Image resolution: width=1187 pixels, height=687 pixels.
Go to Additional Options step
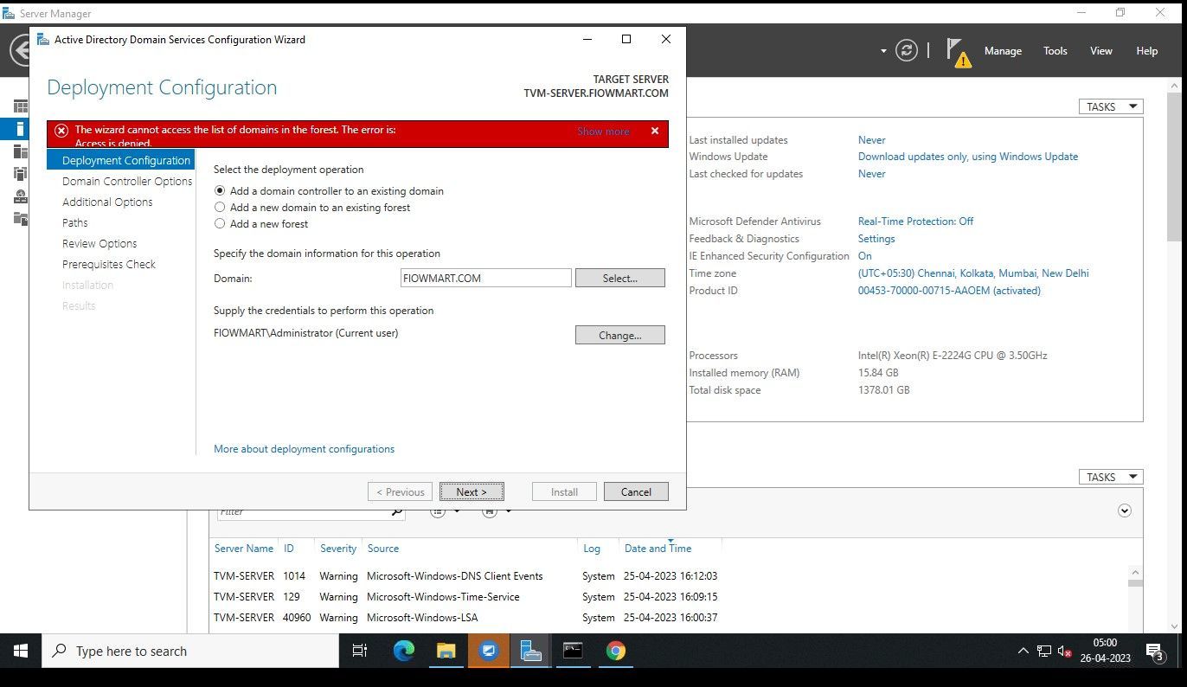107,202
